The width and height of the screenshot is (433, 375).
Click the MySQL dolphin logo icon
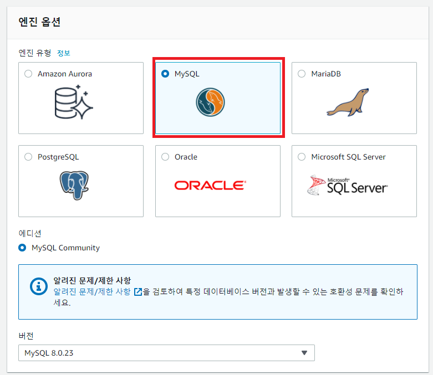(210, 102)
